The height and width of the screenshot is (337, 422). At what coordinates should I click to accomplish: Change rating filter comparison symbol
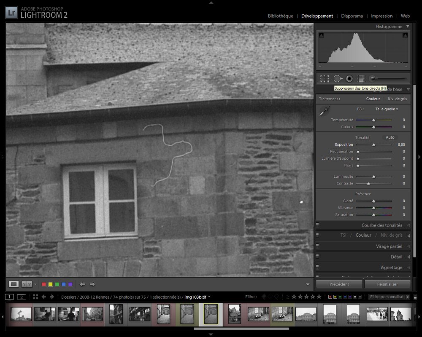point(288,297)
